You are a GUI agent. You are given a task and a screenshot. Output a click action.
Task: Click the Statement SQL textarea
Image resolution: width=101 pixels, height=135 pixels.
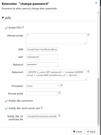click(x=56, y=75)
